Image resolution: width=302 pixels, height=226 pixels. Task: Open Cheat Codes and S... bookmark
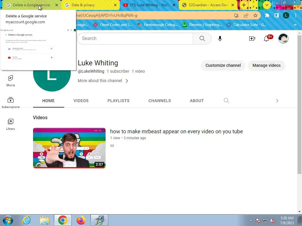point(113,25)
